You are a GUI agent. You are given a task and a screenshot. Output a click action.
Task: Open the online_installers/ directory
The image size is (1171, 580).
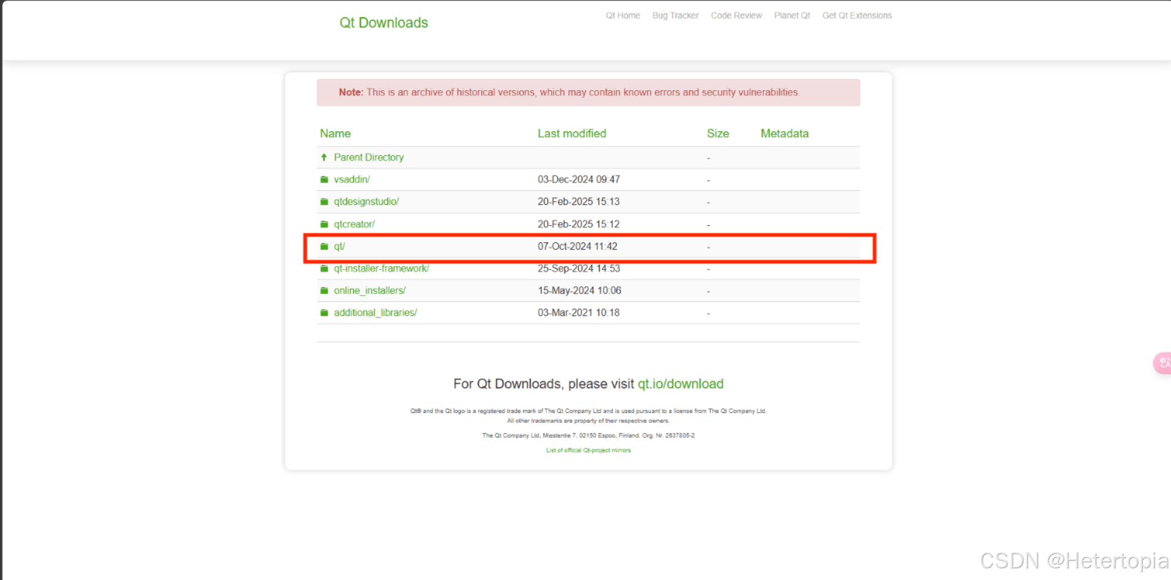(370, 291)
